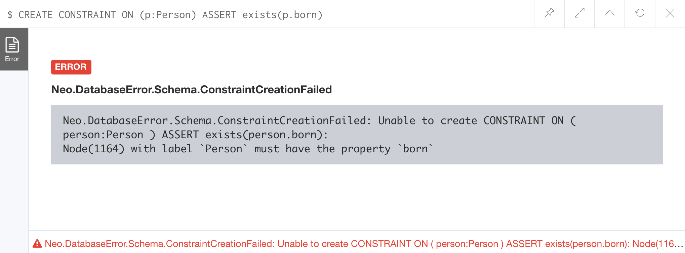This screenshot has width=685, height=253.
Task: Collapse the frame with the up chevron
Action: coord(610,13)
